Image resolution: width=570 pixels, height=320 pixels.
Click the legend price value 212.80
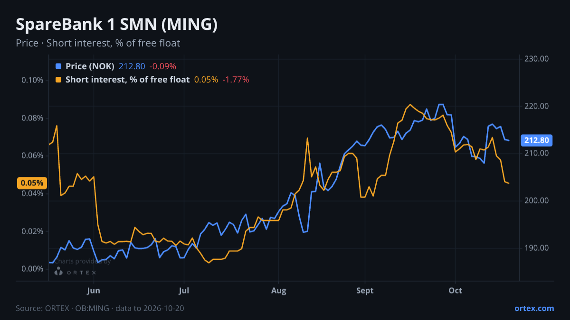click(131, 66)
